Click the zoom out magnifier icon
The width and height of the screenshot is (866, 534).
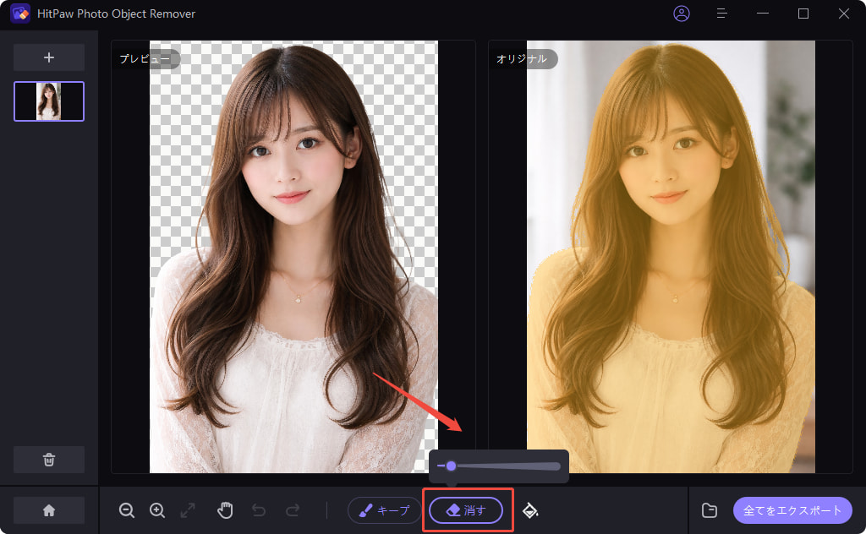(127, 510)
